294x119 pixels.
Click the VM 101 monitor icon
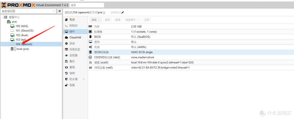[x=12, y=31]
